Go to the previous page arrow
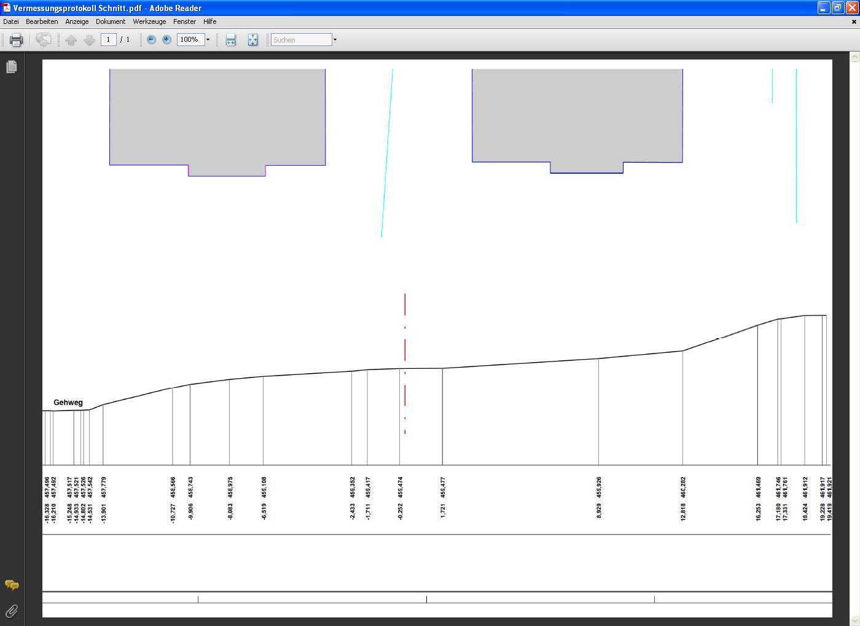The image size is (860, 626). [x=71, y=40]
